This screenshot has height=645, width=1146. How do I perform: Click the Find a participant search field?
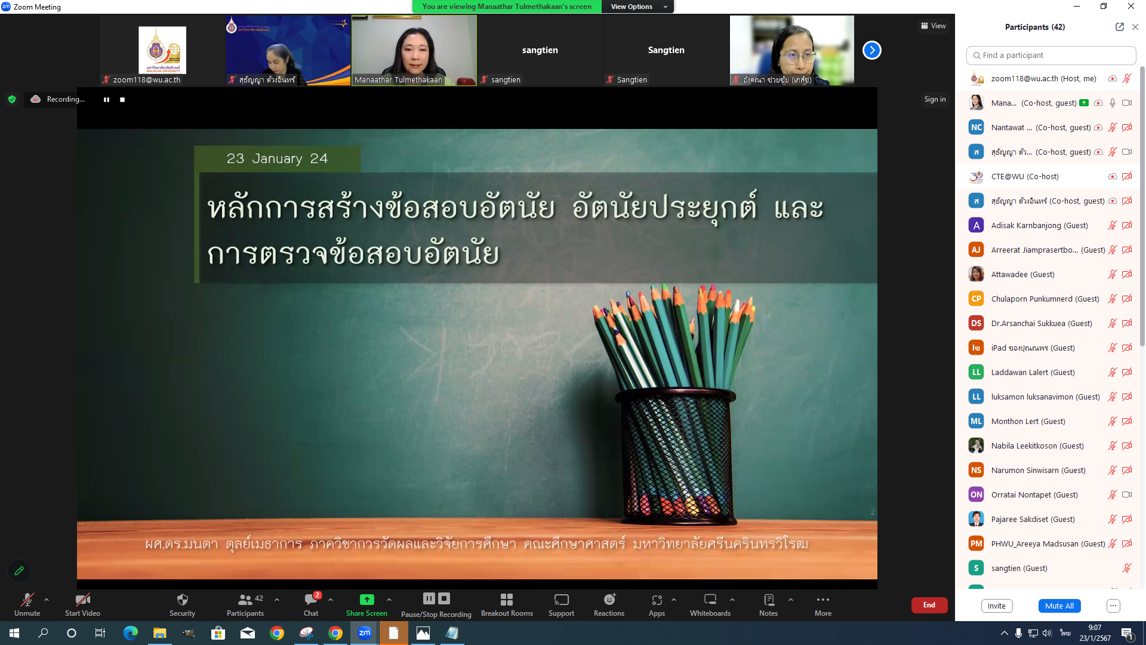pos(1051,55)
